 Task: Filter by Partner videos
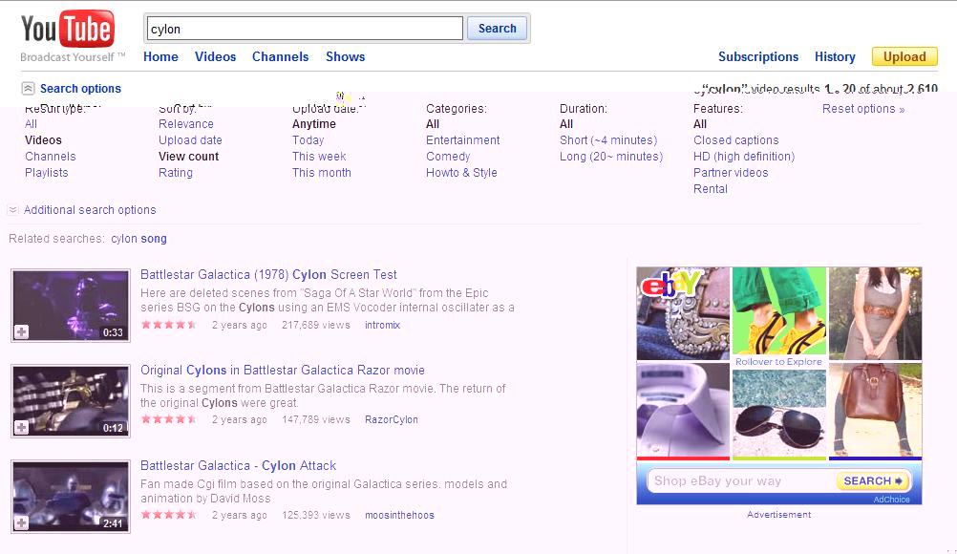pyautogui.click(x=731, y=173)
